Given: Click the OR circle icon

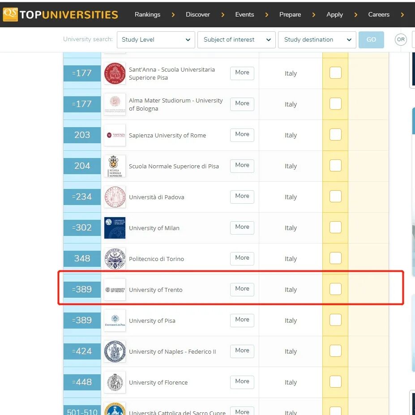Looking at the screenshot, I should click(x=401, y=39).
